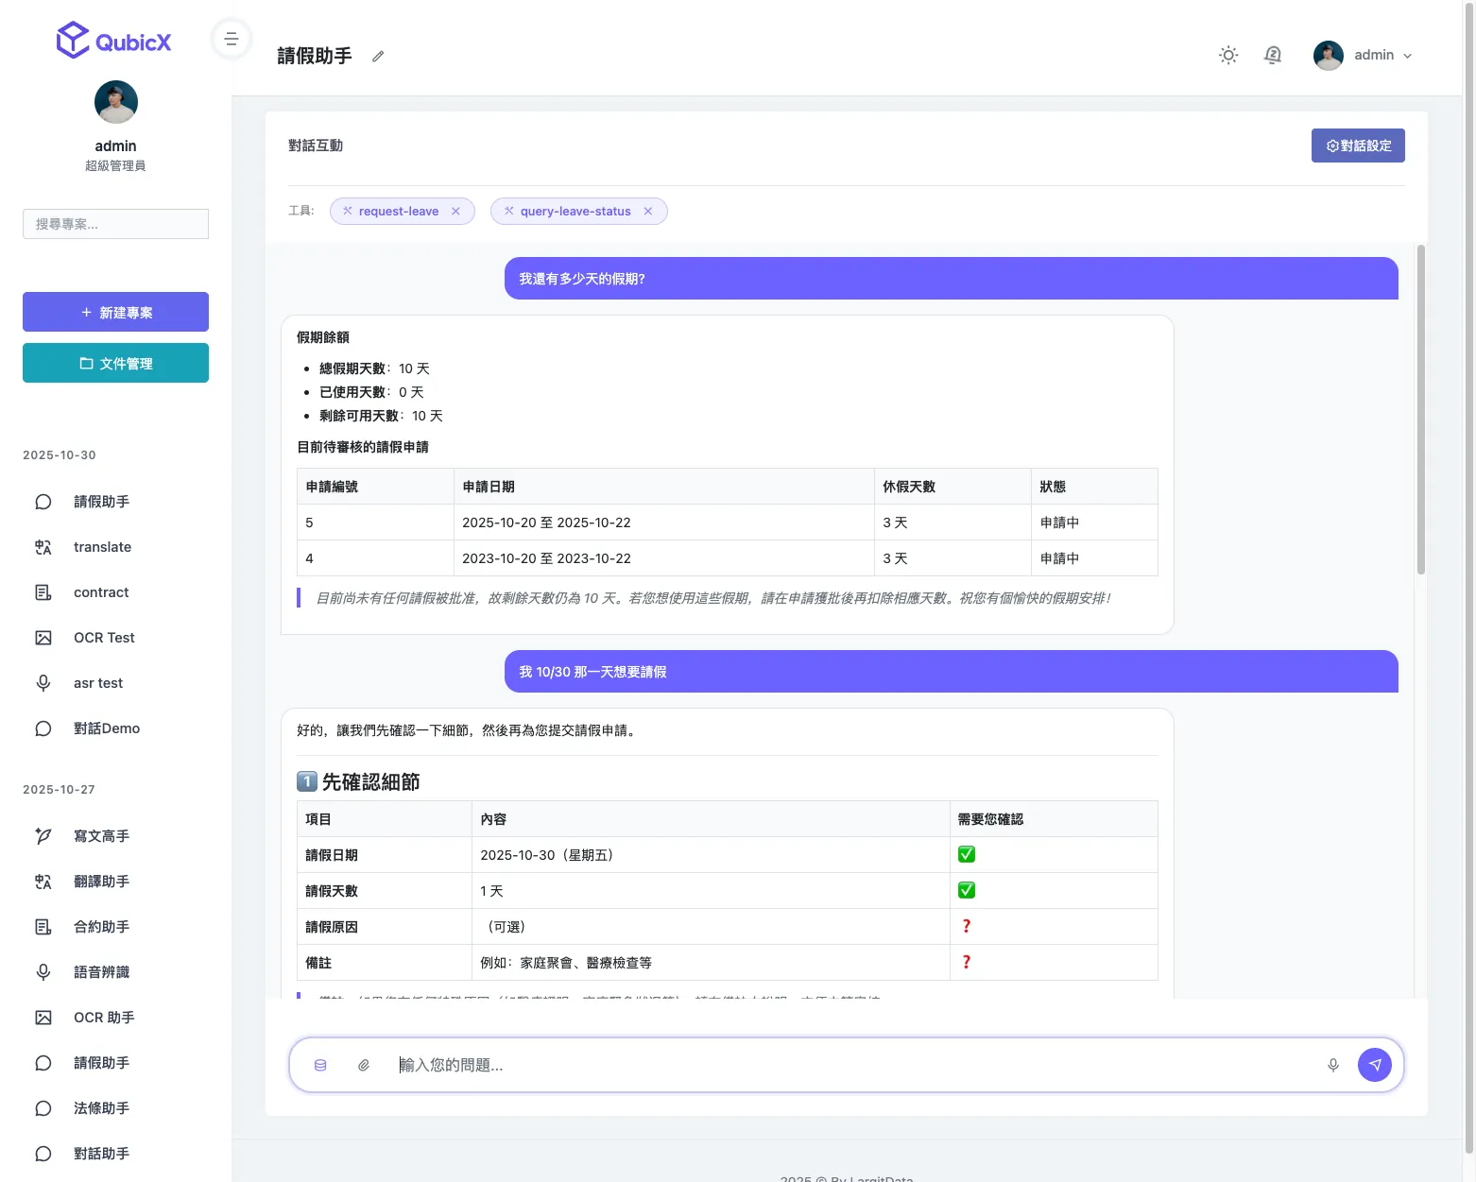The height and width of the screenshot is (1182, 1476).
Task: Click the attachment paperclip in the input bar
Action: 364,1064
